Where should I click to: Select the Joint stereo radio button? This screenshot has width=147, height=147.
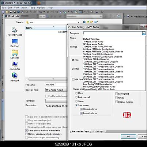[x=76, y=105]
